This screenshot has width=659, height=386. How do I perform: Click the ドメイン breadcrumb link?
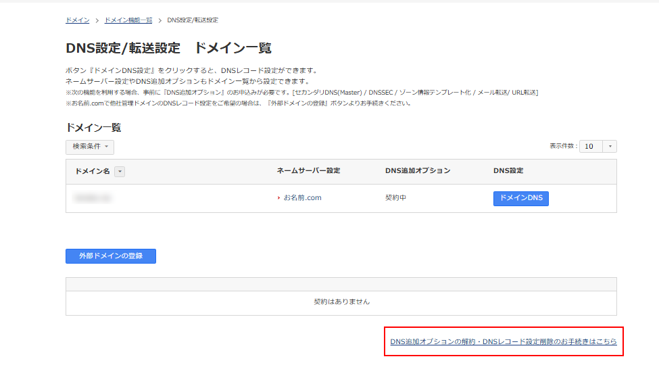77,20
